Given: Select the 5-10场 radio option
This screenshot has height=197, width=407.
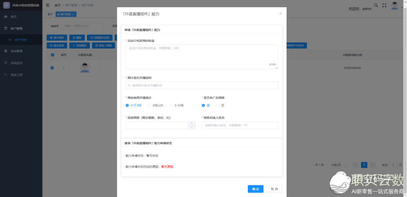Looking at the screenshot, I should tap(176, 105).
